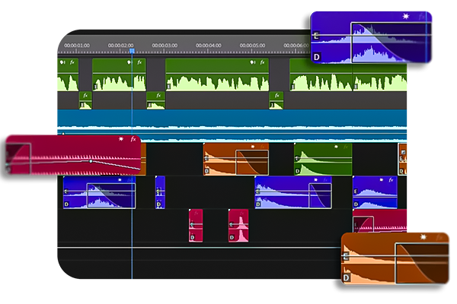Click the fx badge on the magenta callout clip
This screenshot has width=457, height=304.
pyautogui.click(x=133, y=139)
